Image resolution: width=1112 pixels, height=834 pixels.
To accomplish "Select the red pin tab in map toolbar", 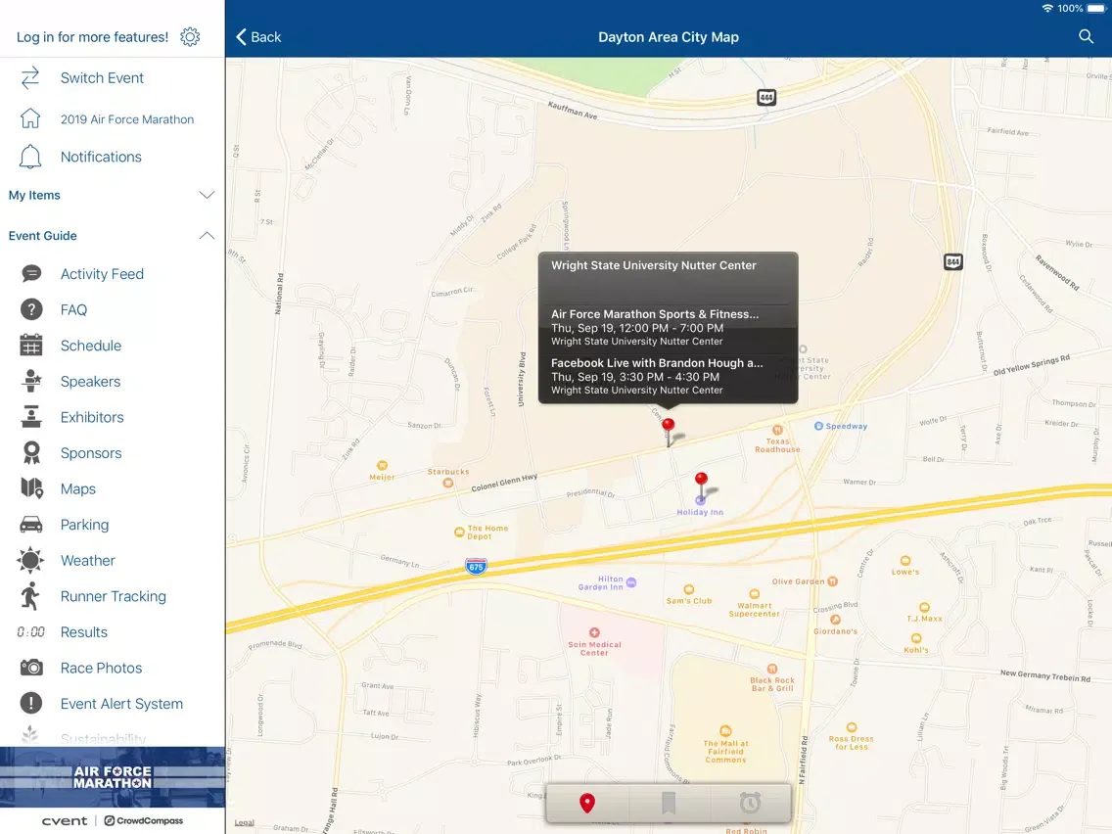I will click(x=587, y=803).
